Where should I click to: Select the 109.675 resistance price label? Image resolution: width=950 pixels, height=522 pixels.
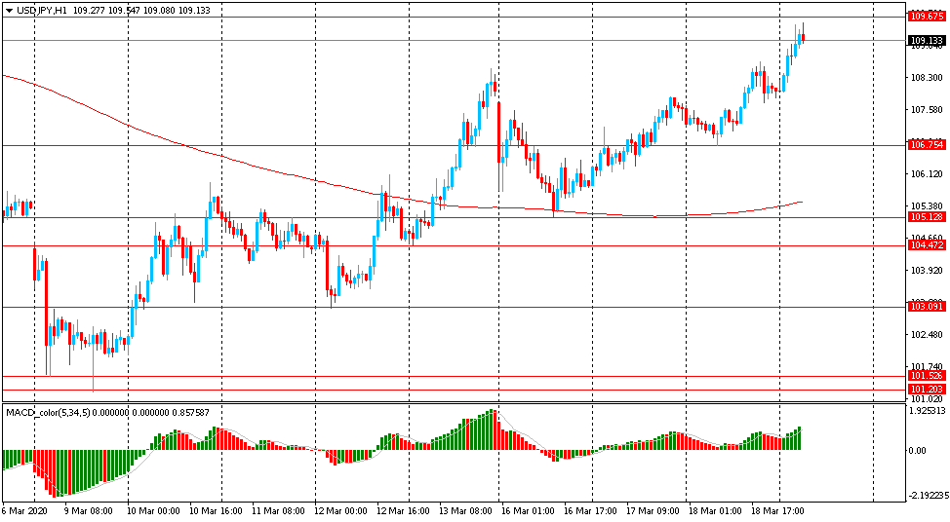[927, 17]
